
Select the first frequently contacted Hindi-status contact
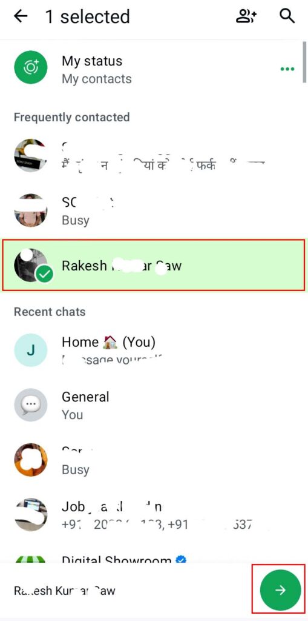click(x=154, y=155)
